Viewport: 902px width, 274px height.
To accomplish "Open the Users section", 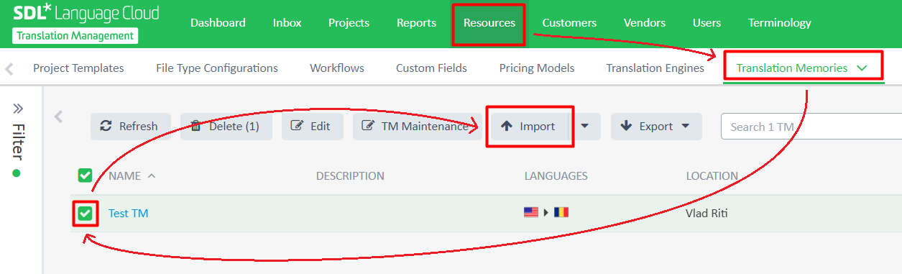I will 707,23.
